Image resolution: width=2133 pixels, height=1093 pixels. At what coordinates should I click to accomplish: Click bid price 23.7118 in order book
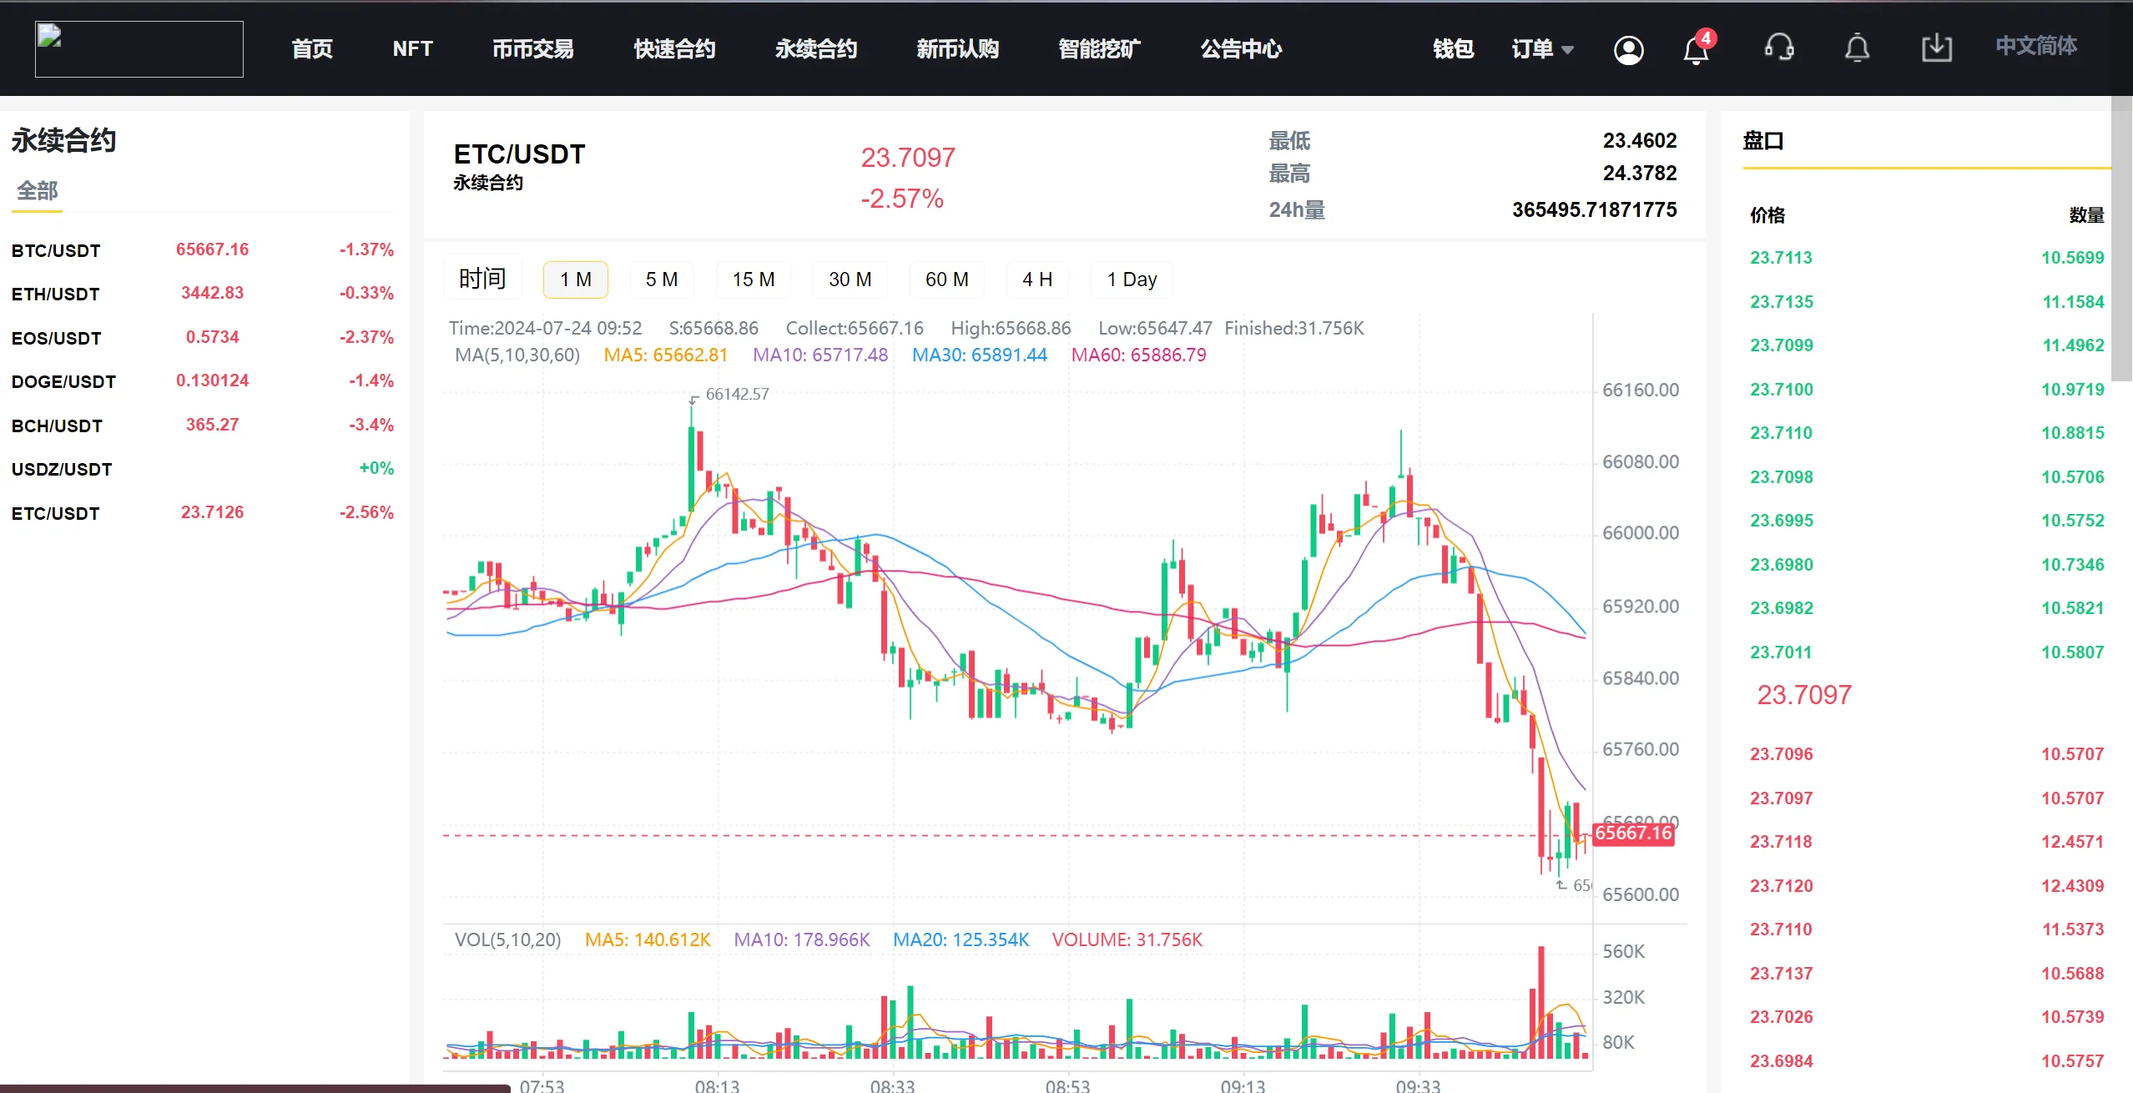(1781, 842)
